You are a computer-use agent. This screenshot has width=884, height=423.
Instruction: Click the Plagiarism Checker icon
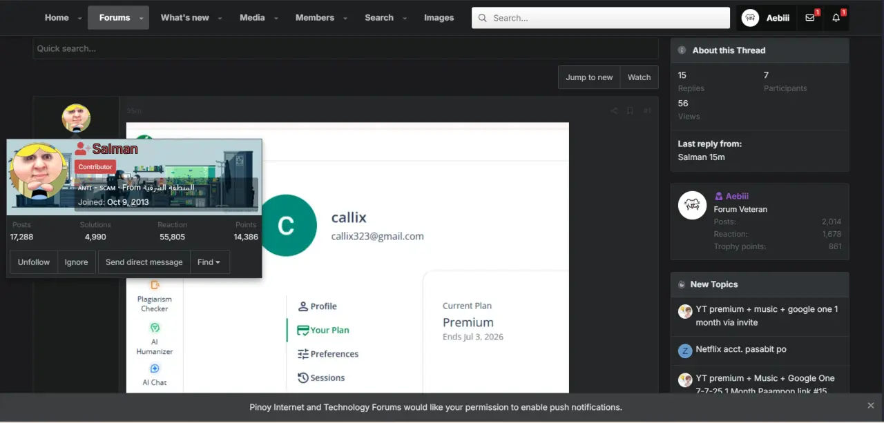click(x=155, y=285)
